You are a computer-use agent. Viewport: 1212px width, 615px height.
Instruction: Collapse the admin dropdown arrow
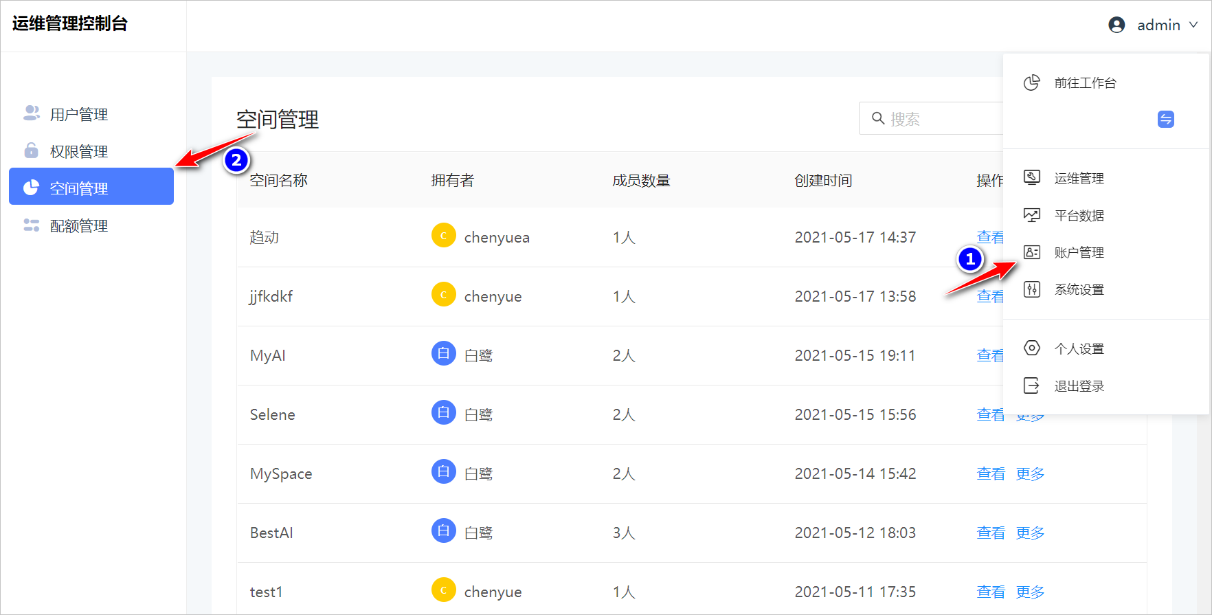(1193, 25)
